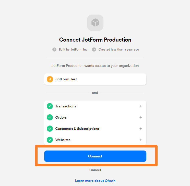The width and height of the screenshot is (190, 186).
Task: Toggle the Customers & Subscriptions green checkmark
Action: (x=50, y=129)
